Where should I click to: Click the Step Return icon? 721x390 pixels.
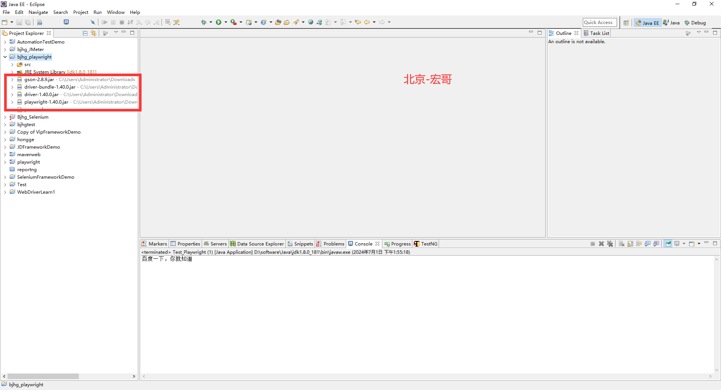157,23
